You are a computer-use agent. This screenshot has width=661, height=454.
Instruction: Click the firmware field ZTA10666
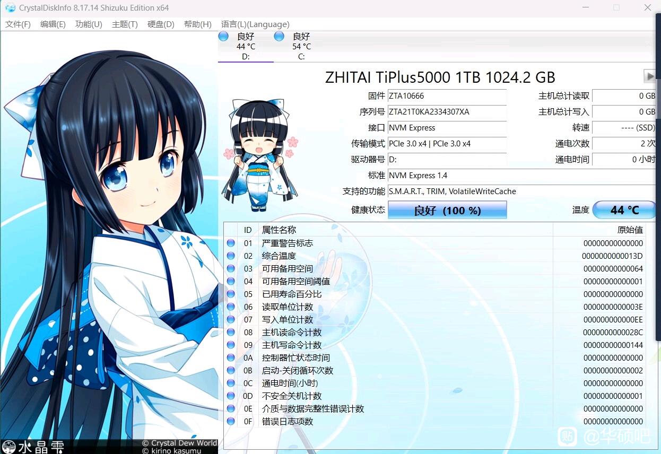447,96
